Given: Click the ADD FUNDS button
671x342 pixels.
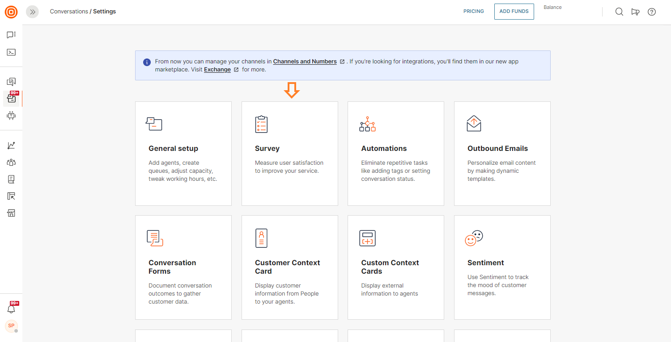Looking at the screenshot, I should pos(514,12).
